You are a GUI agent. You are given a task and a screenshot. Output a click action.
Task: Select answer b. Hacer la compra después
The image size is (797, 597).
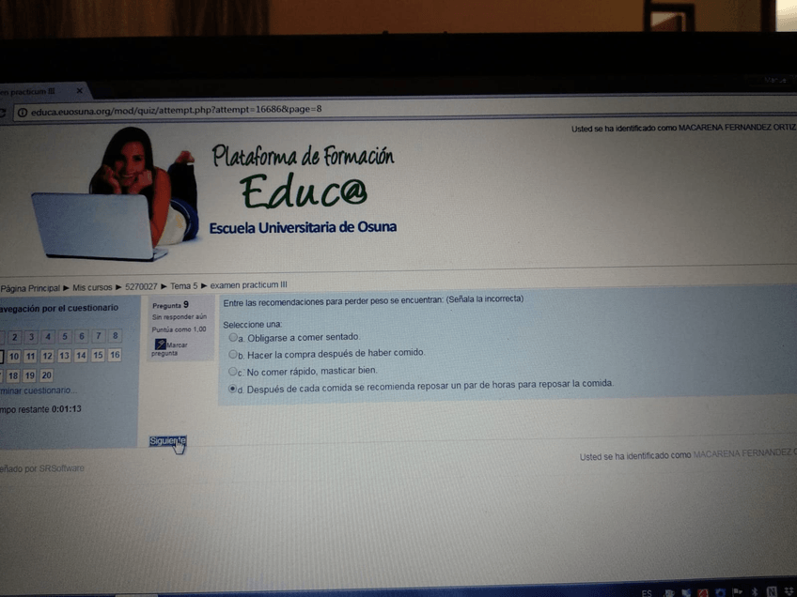[233, 354]
